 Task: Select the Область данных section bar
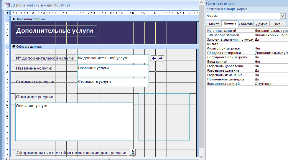[103, 47]
